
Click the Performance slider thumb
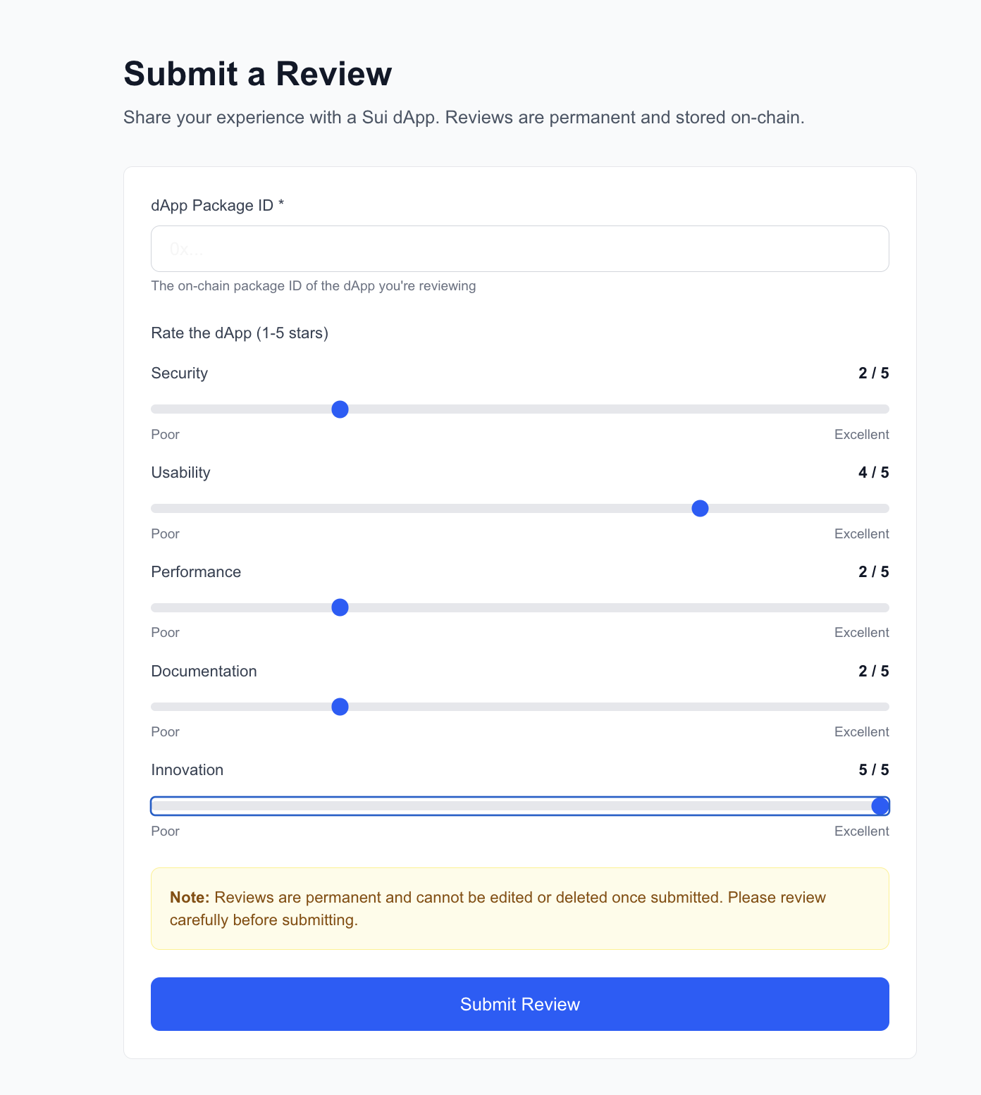(x=340, y=607)
